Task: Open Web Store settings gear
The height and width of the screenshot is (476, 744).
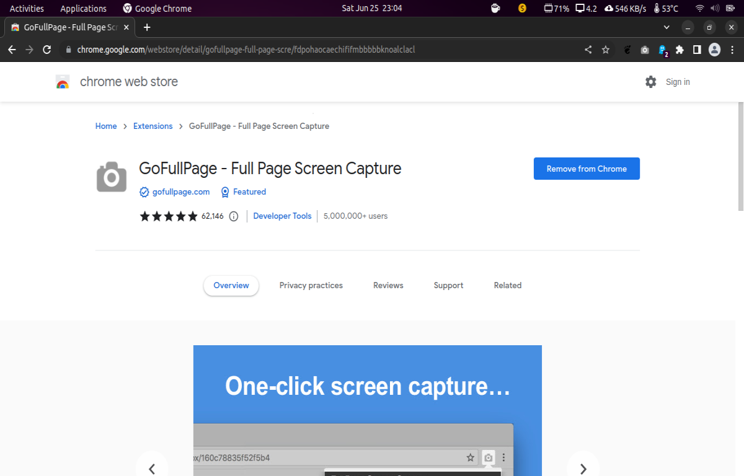Action: 650,82
